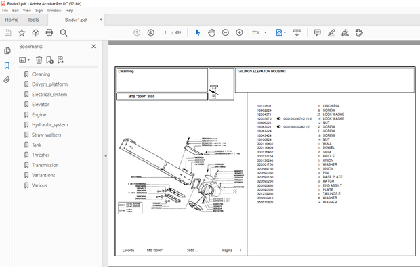This screenshot has height=267, width=420.
Task: Click the stamp tool icon
Action: [x=359, y=32]
